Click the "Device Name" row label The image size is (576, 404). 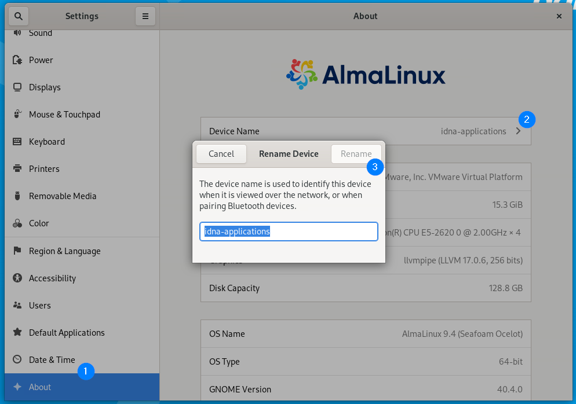click(234, 131)
